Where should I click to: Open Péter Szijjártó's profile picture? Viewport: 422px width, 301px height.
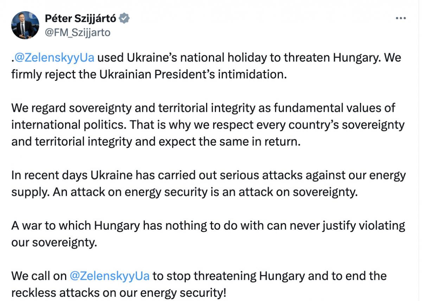(25, 25)
